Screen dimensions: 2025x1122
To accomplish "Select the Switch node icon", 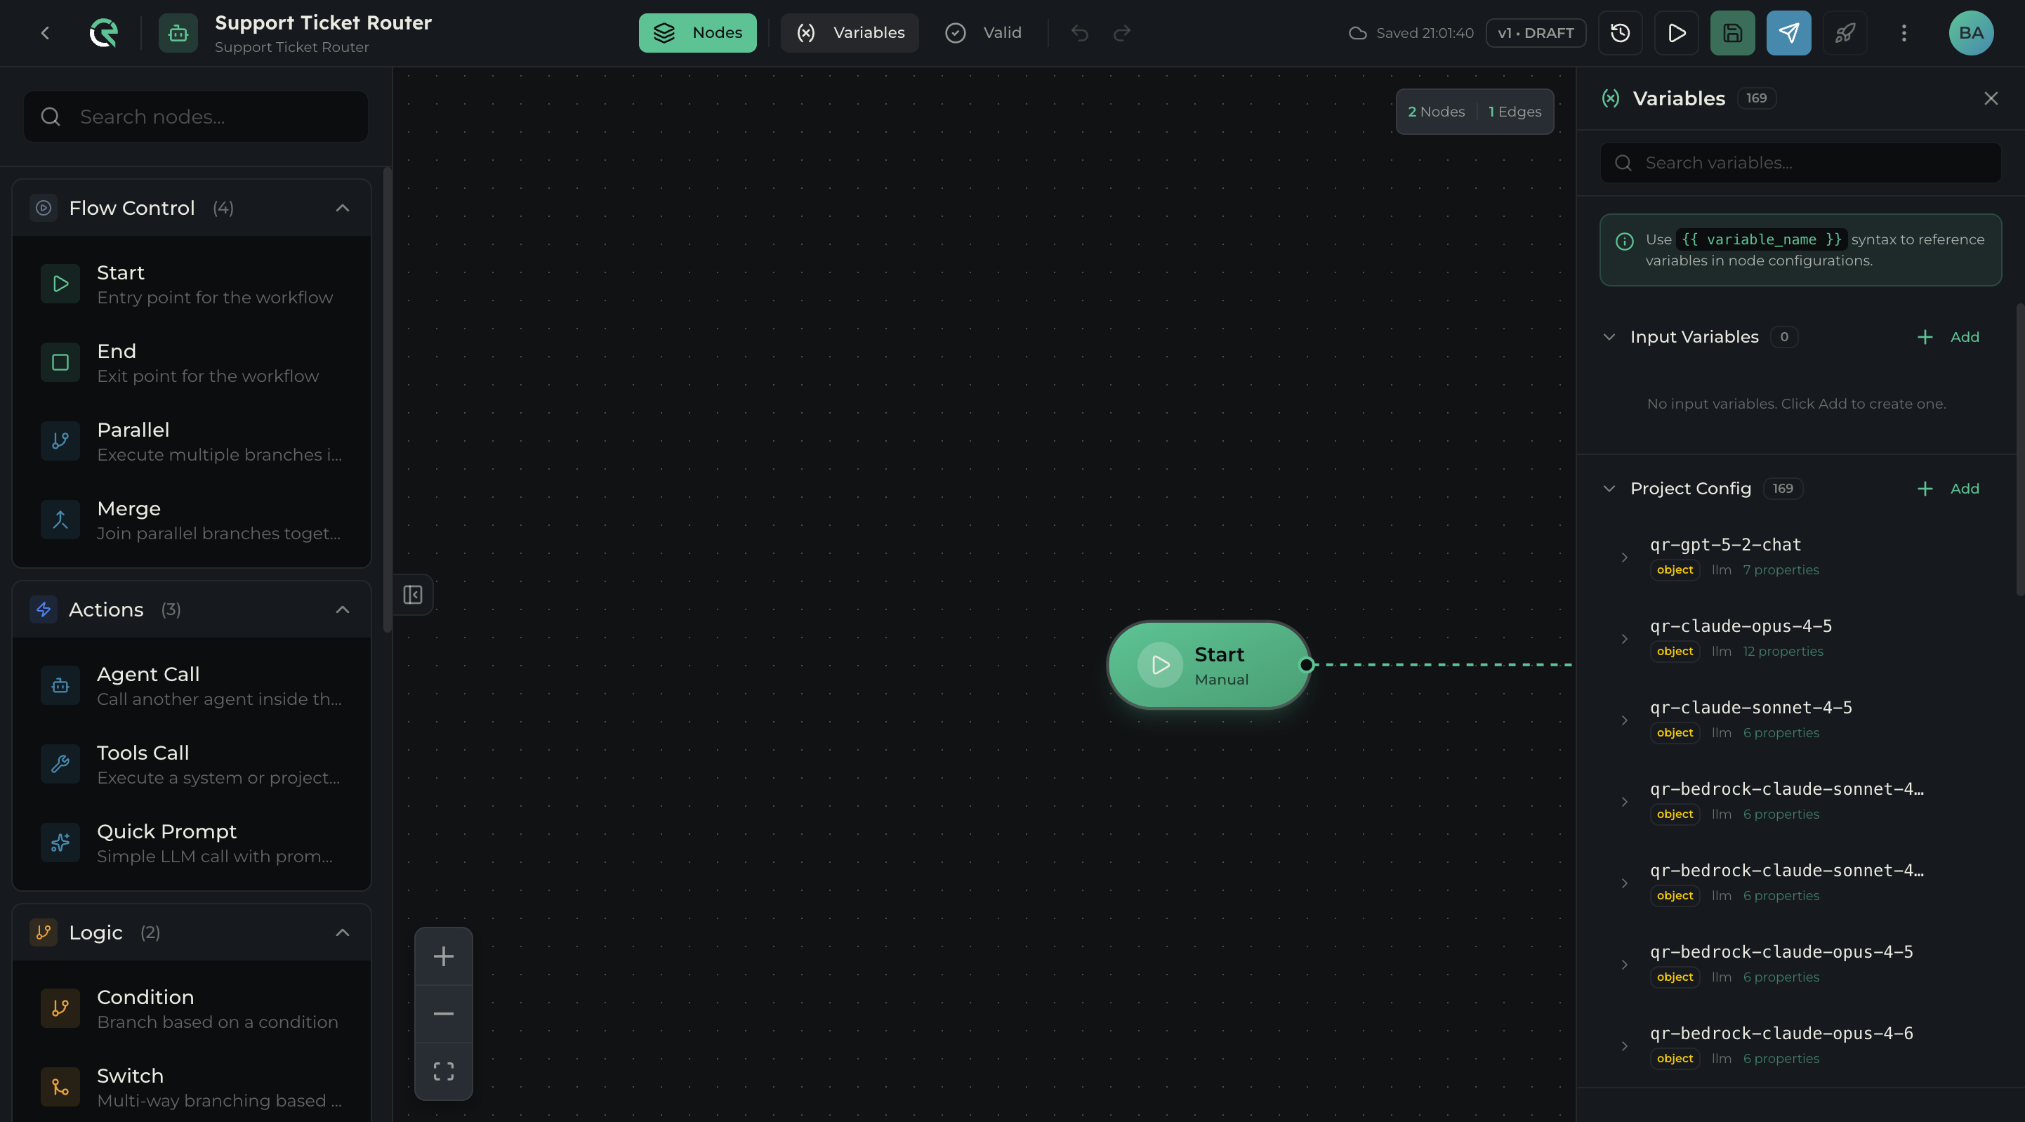I will point(60,1087).
